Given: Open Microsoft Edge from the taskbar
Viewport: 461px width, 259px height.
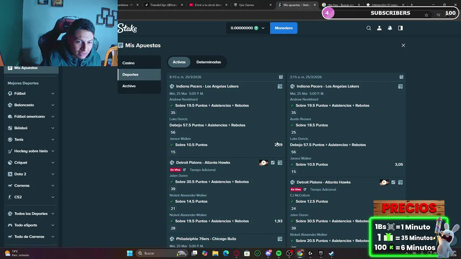Looking at the screenshot, I should click(226, 253).
